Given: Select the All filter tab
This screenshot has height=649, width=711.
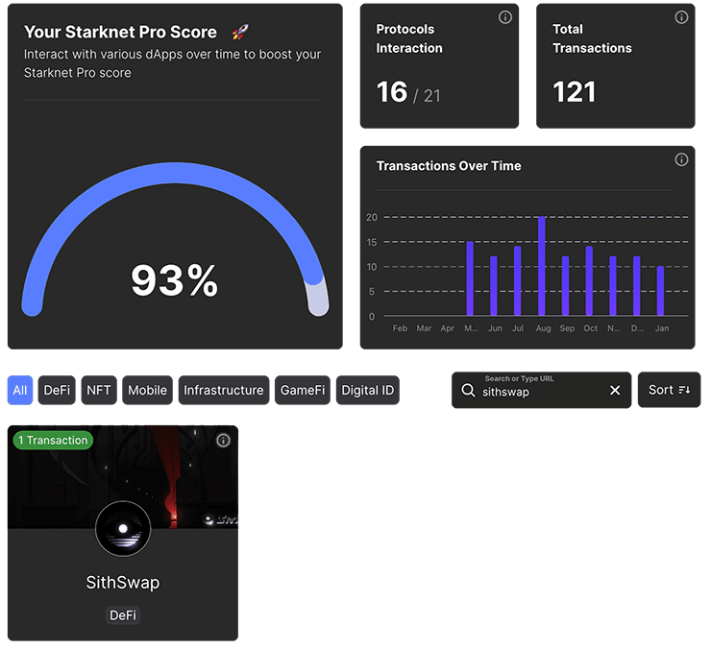Looking at the screenshot, I should point(20,390).
